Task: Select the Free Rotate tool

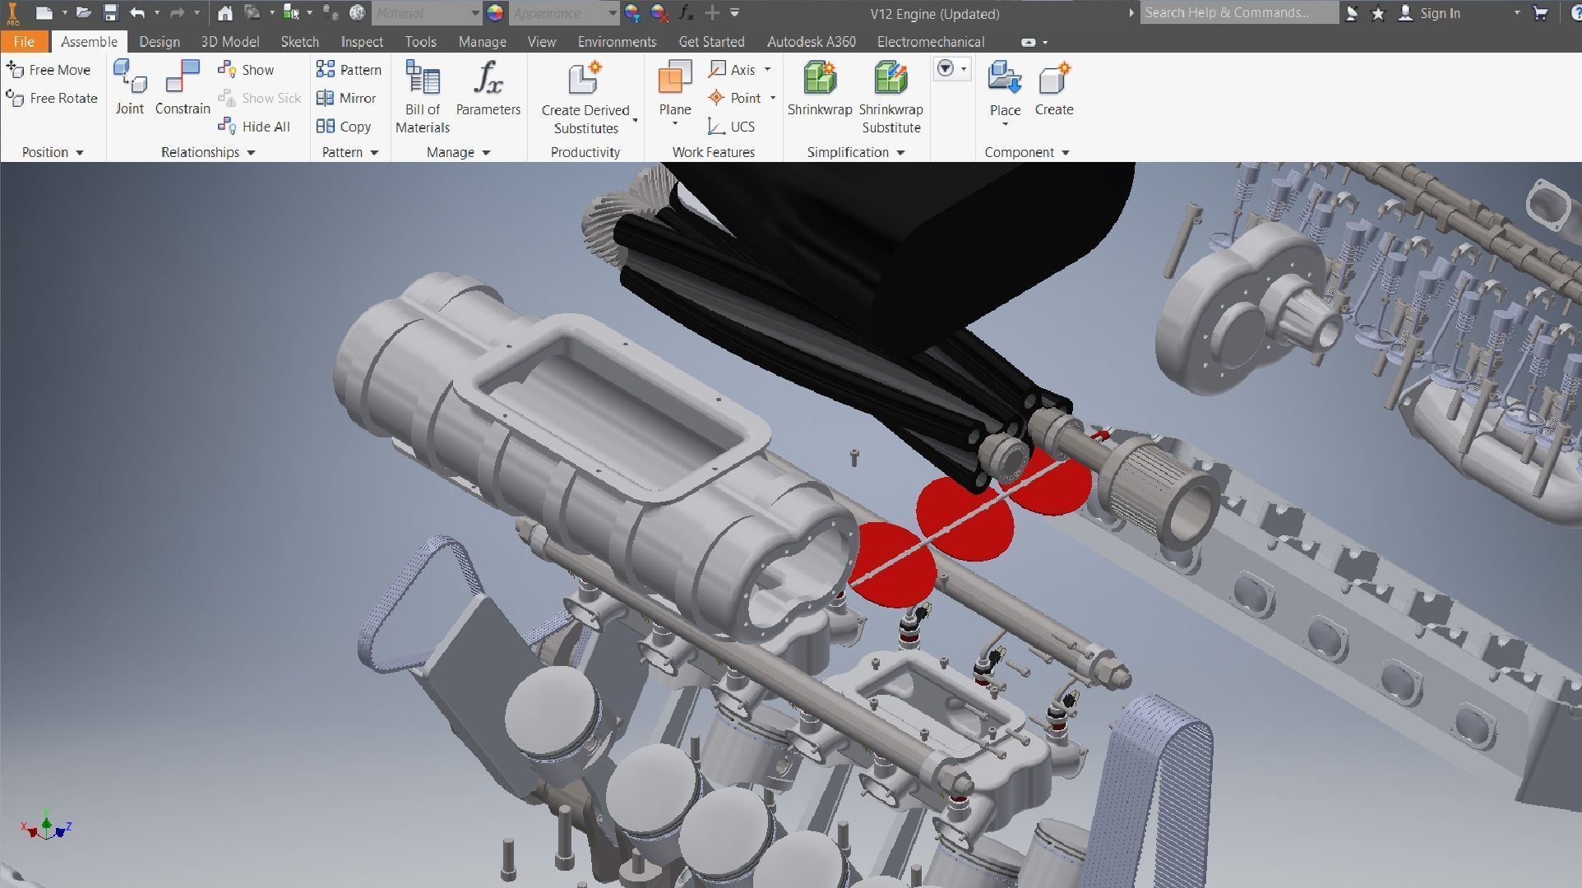Action: tap(51, 98)
